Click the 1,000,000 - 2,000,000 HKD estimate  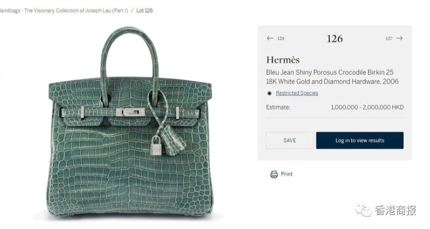367,107
